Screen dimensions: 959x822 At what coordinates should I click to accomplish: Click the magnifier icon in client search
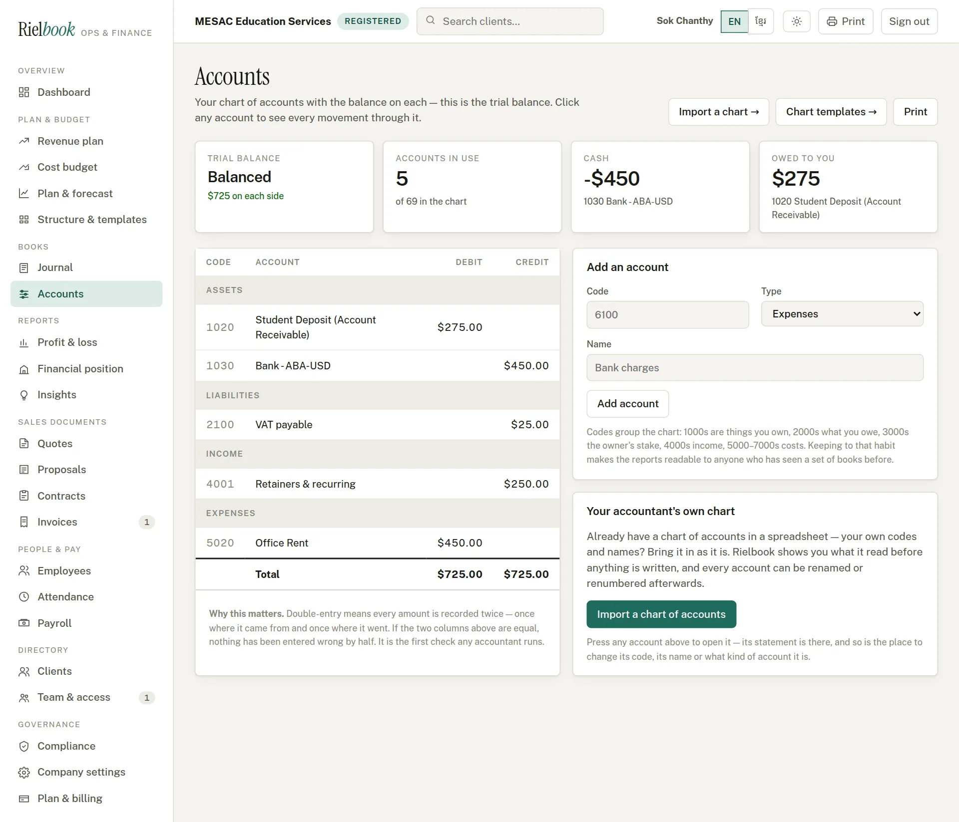(430, 20)
